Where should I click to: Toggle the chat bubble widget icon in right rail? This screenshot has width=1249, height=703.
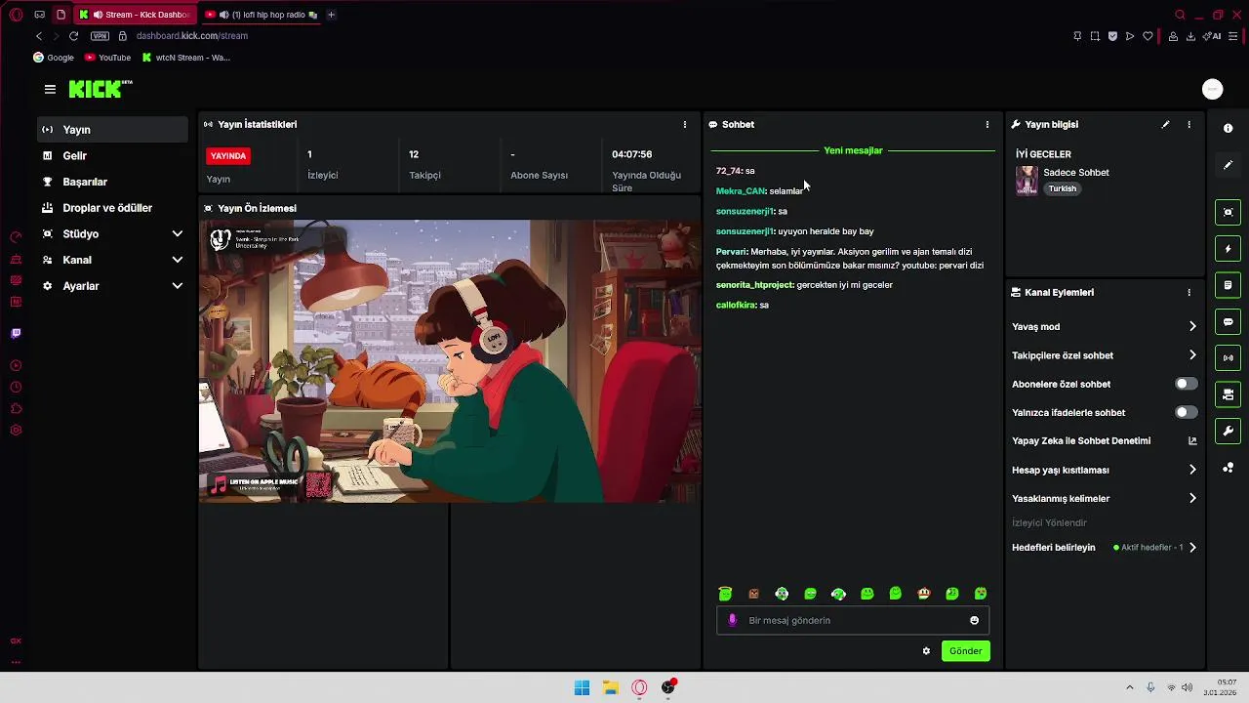click(x=1228, y=321)
